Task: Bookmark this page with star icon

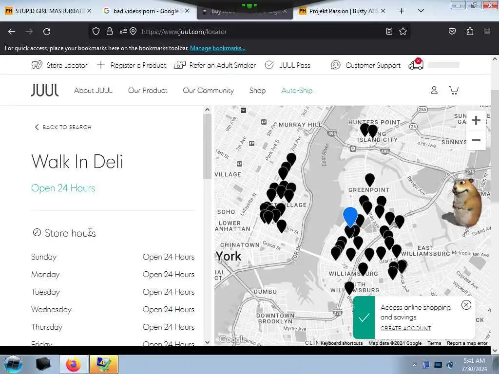Action: (403, 31)
